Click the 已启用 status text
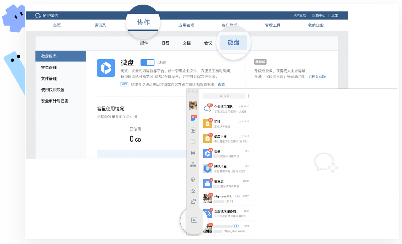Screen dimensions: 402x244 pyautogui.click(x=162, y=63)
